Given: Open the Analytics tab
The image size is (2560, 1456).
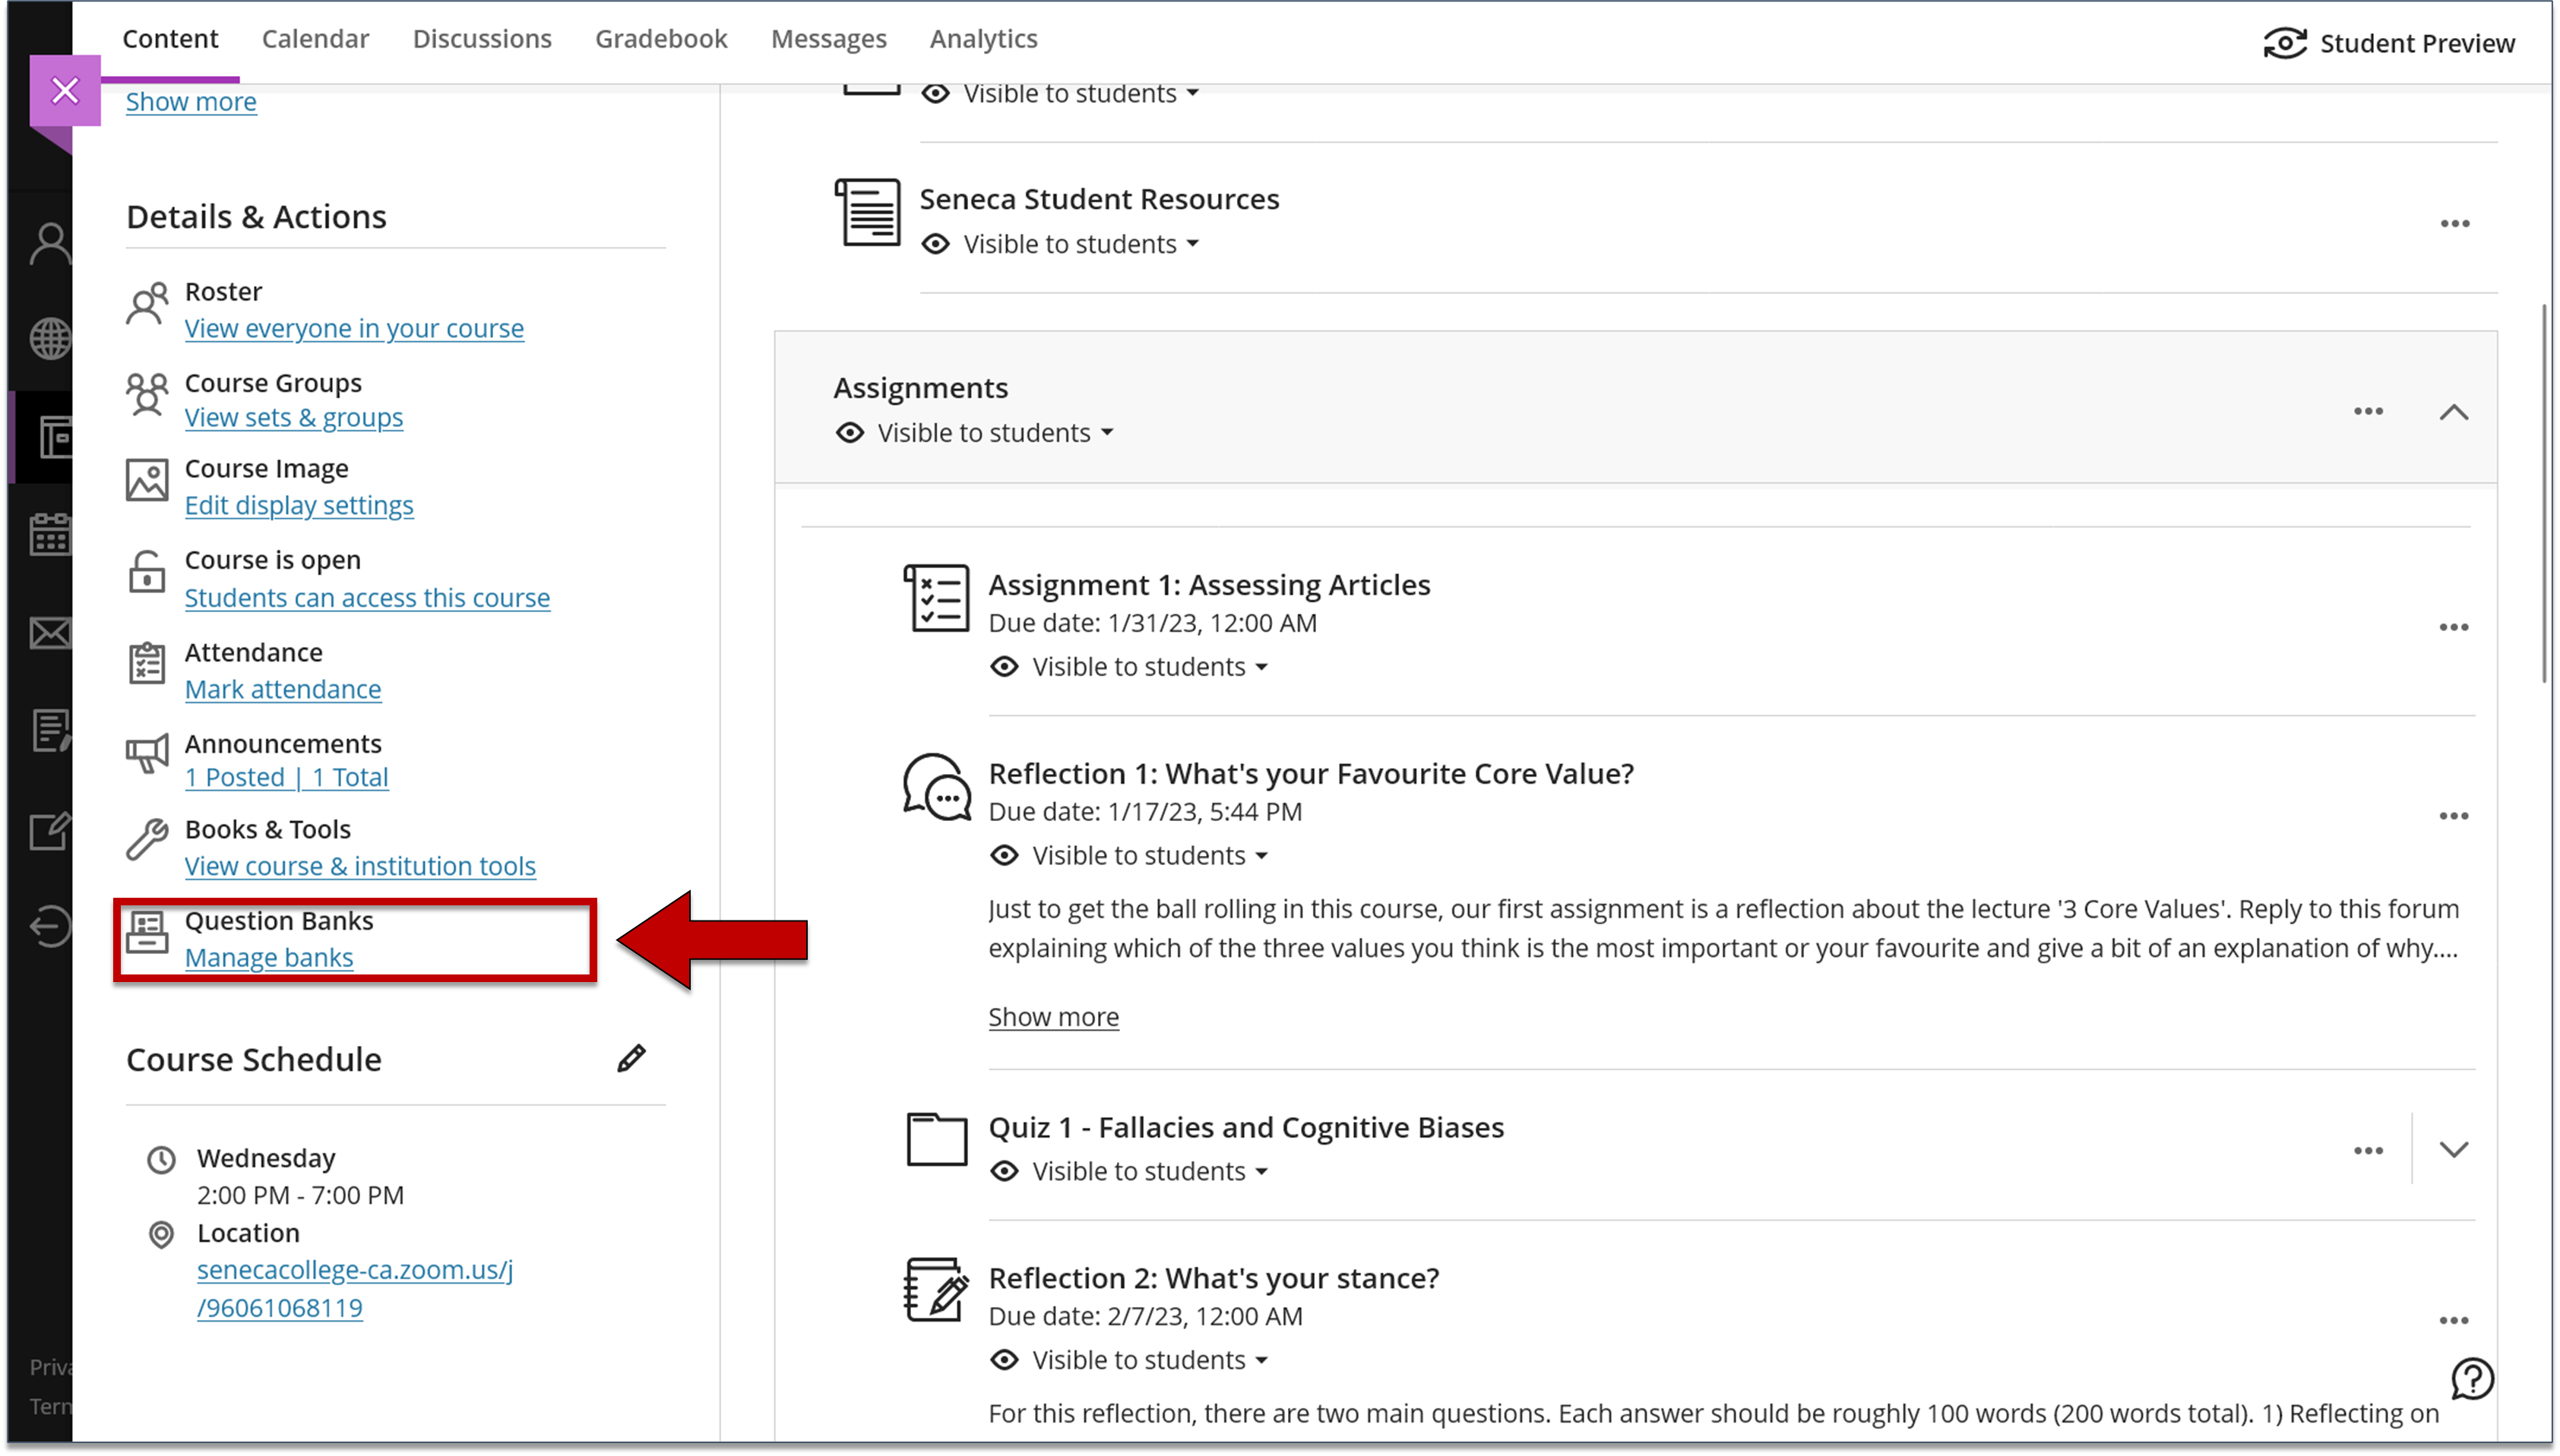Looking at the screenshot, I should [x=983, y=39].
